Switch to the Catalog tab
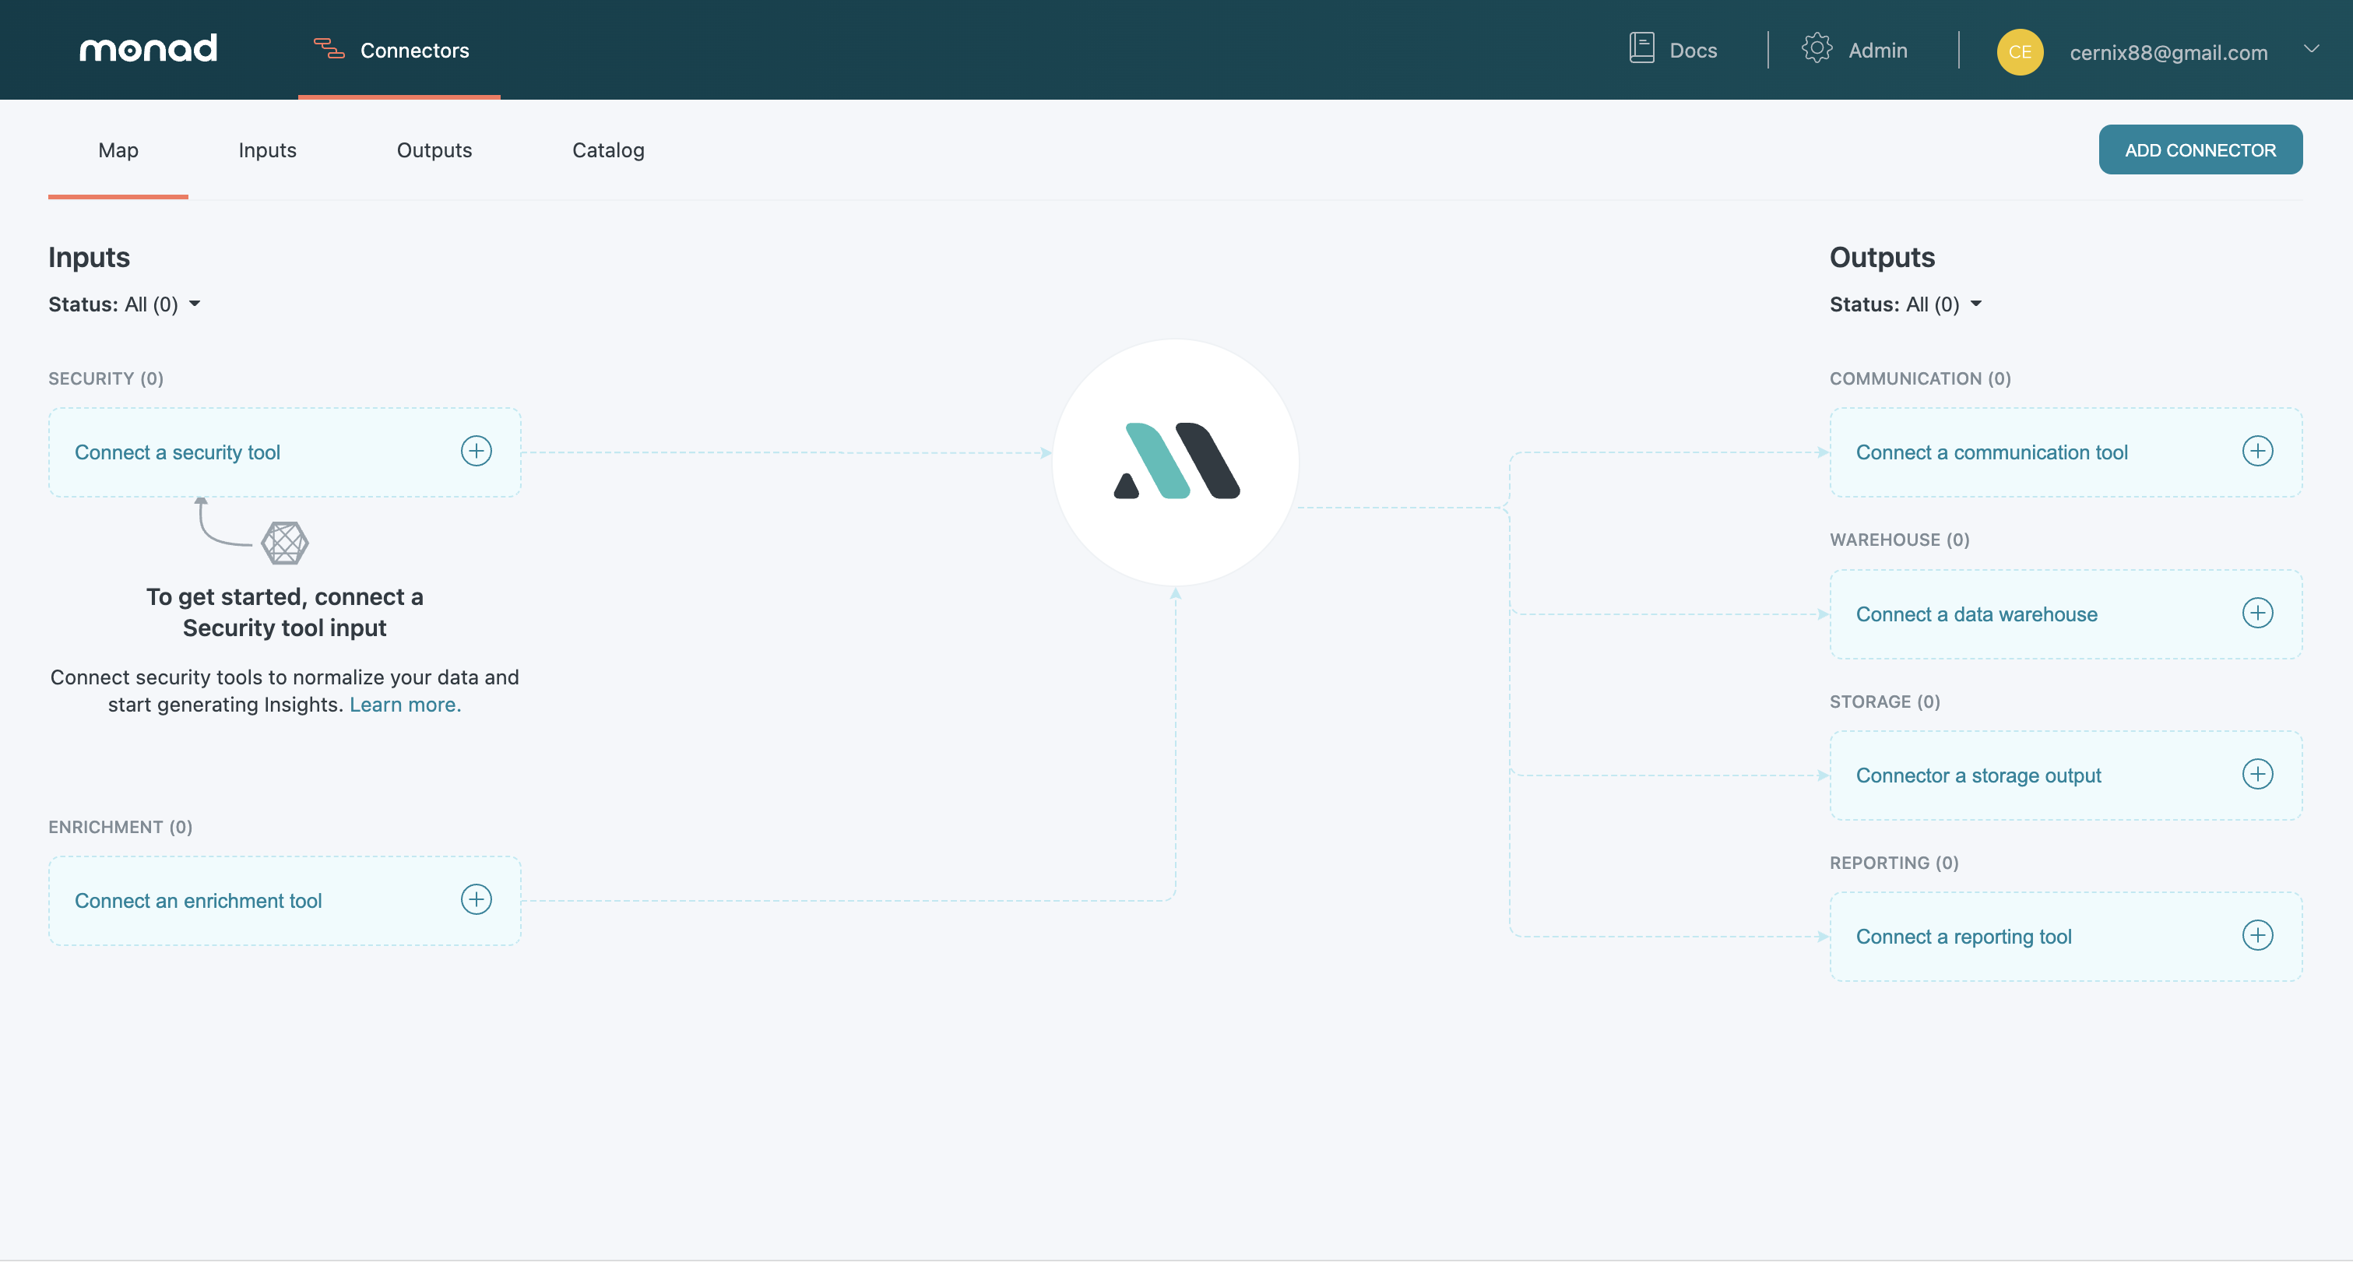The image size is (2353, 1266). pos(608,149)
